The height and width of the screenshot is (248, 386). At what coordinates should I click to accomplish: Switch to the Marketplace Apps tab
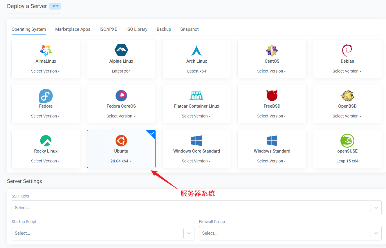[x=73, y=29]
